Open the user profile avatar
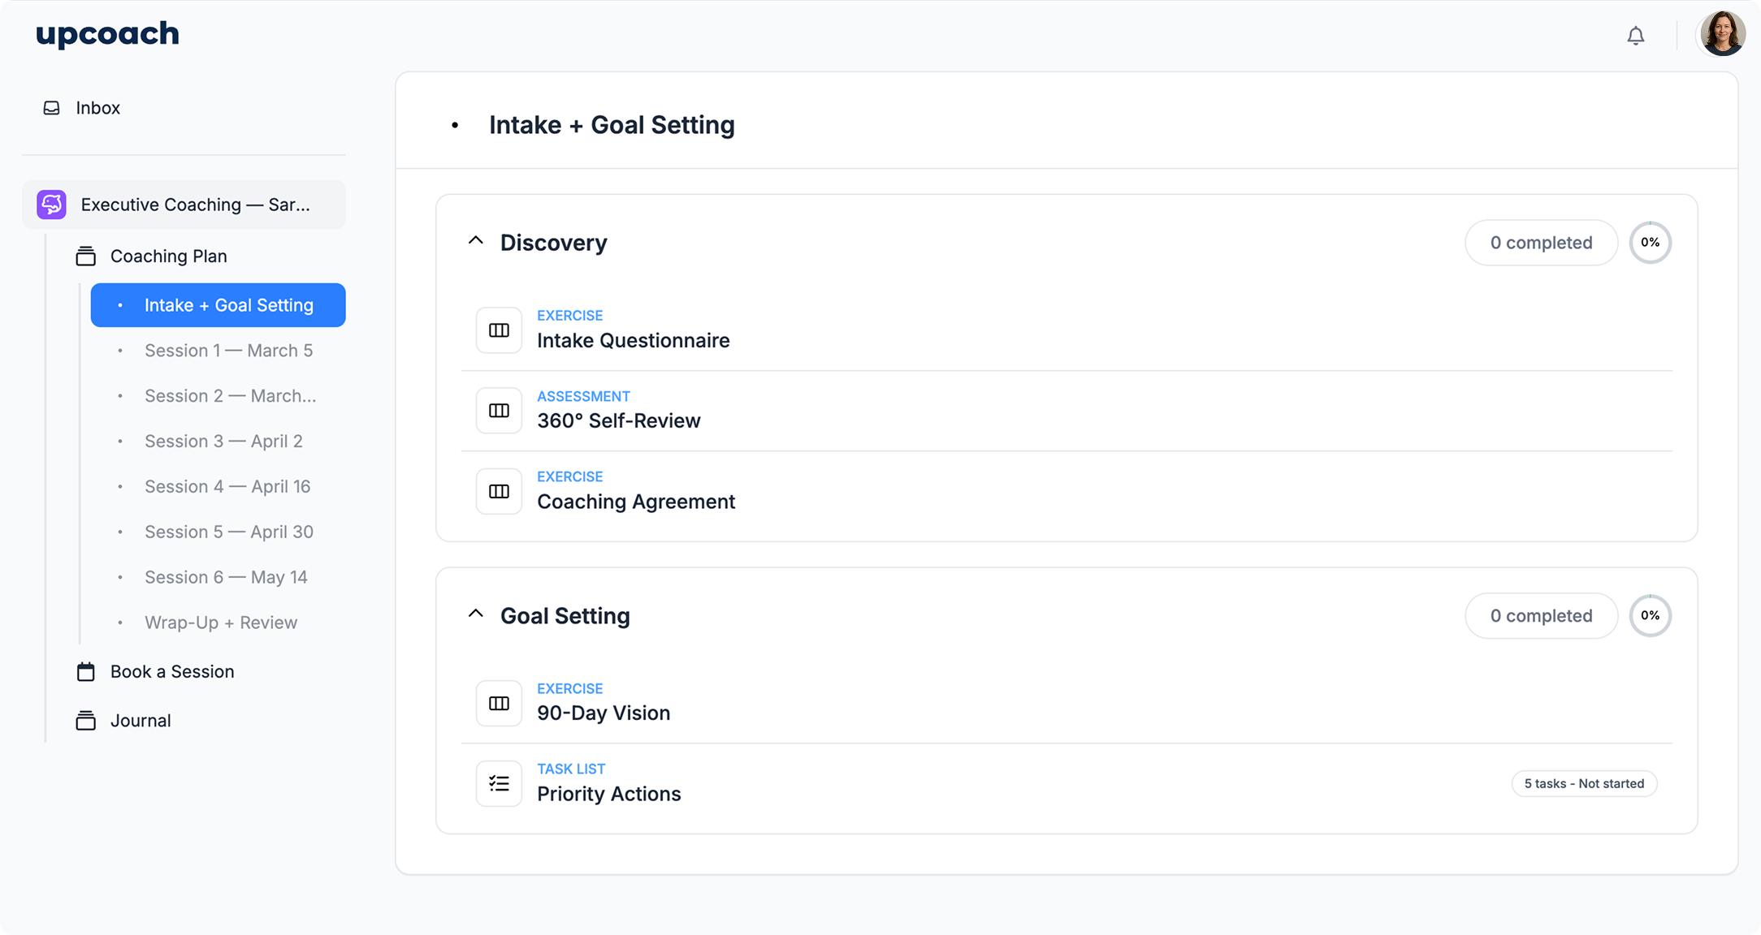 click(x=1722, y=34)
